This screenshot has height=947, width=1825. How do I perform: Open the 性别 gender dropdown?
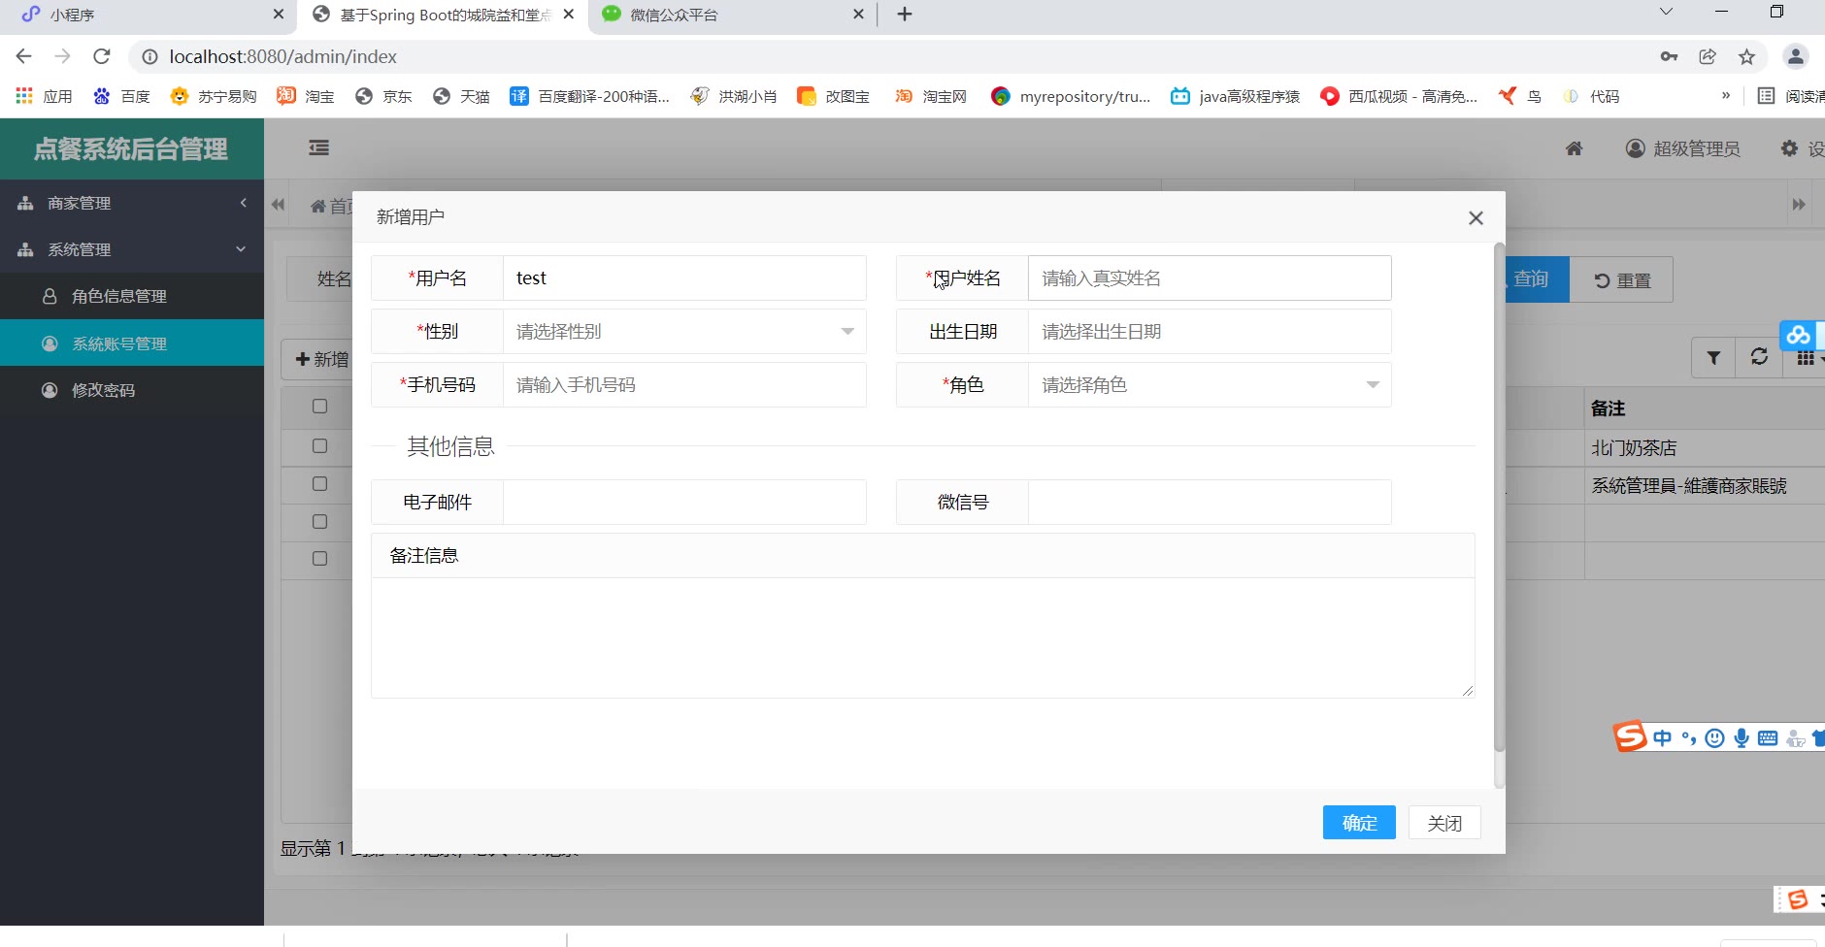(684, 332)
